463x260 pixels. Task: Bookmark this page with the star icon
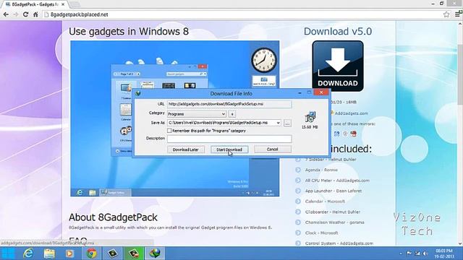446,14
